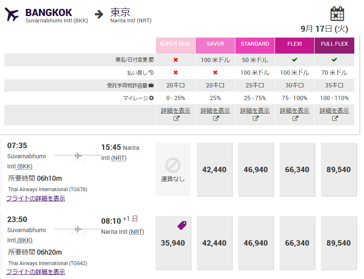This screenshot has height=279, width=364.
Task: Click external link icon under STANDARD details
Action: click(255, 119)
